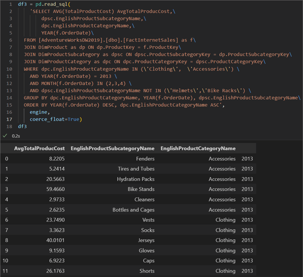Click the EnglishProductSubcategoryName column header
This screenshot has width=303, height=277.
[x=112, y=148]
